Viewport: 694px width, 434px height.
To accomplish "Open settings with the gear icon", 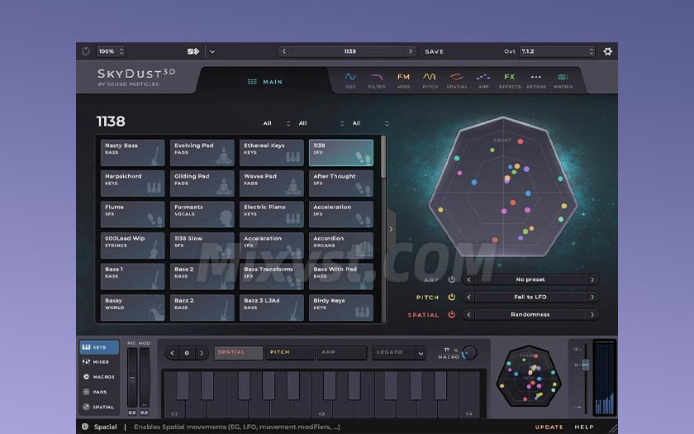I will click(608, 51).
